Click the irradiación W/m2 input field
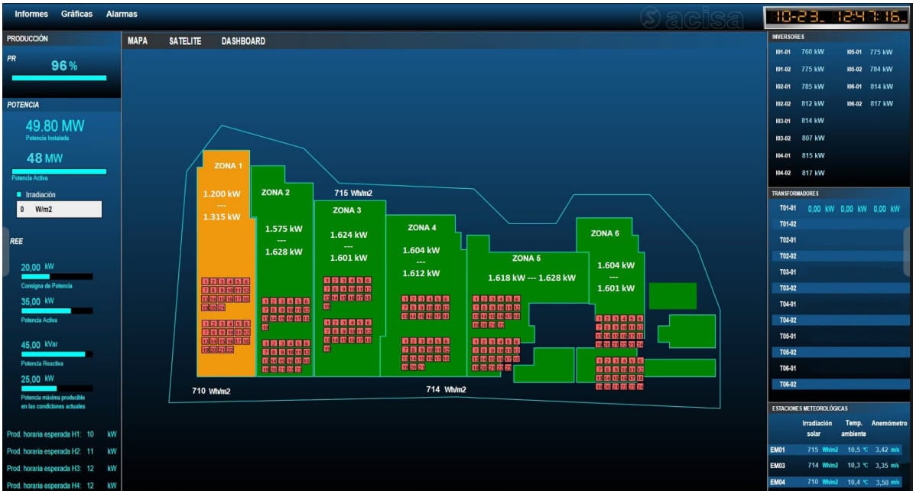Viewport: 913px width, 491px height. (x=59, y=209)
